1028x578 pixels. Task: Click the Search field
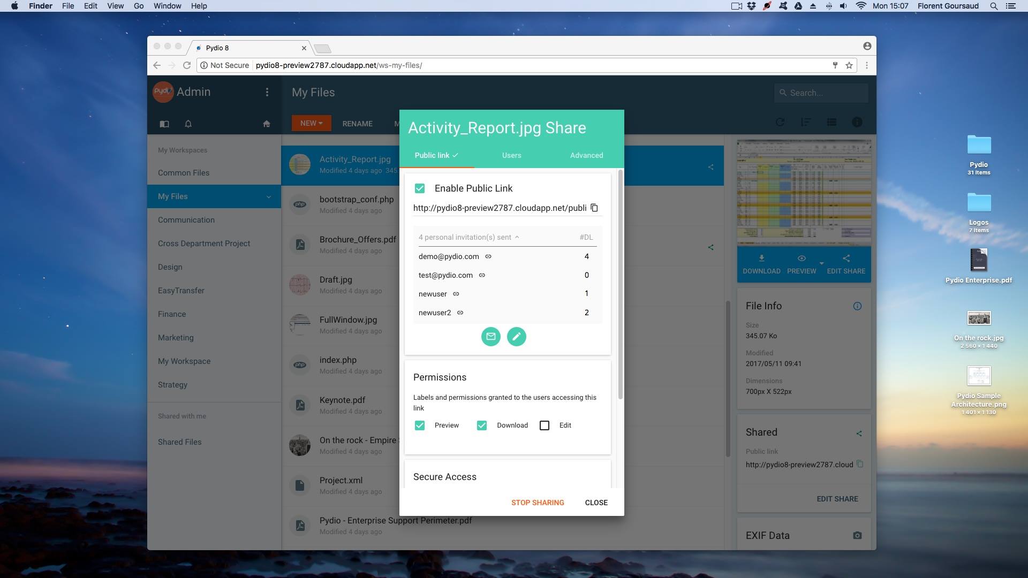coord(821,93)
